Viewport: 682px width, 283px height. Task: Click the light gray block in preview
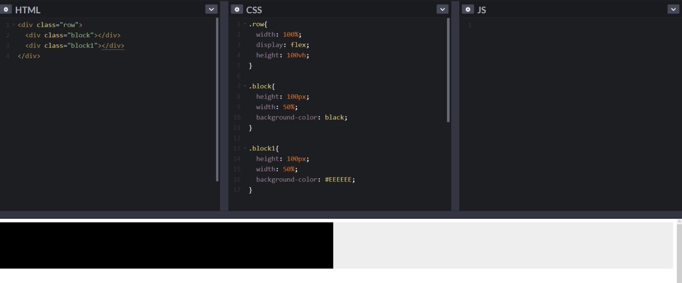503,245
